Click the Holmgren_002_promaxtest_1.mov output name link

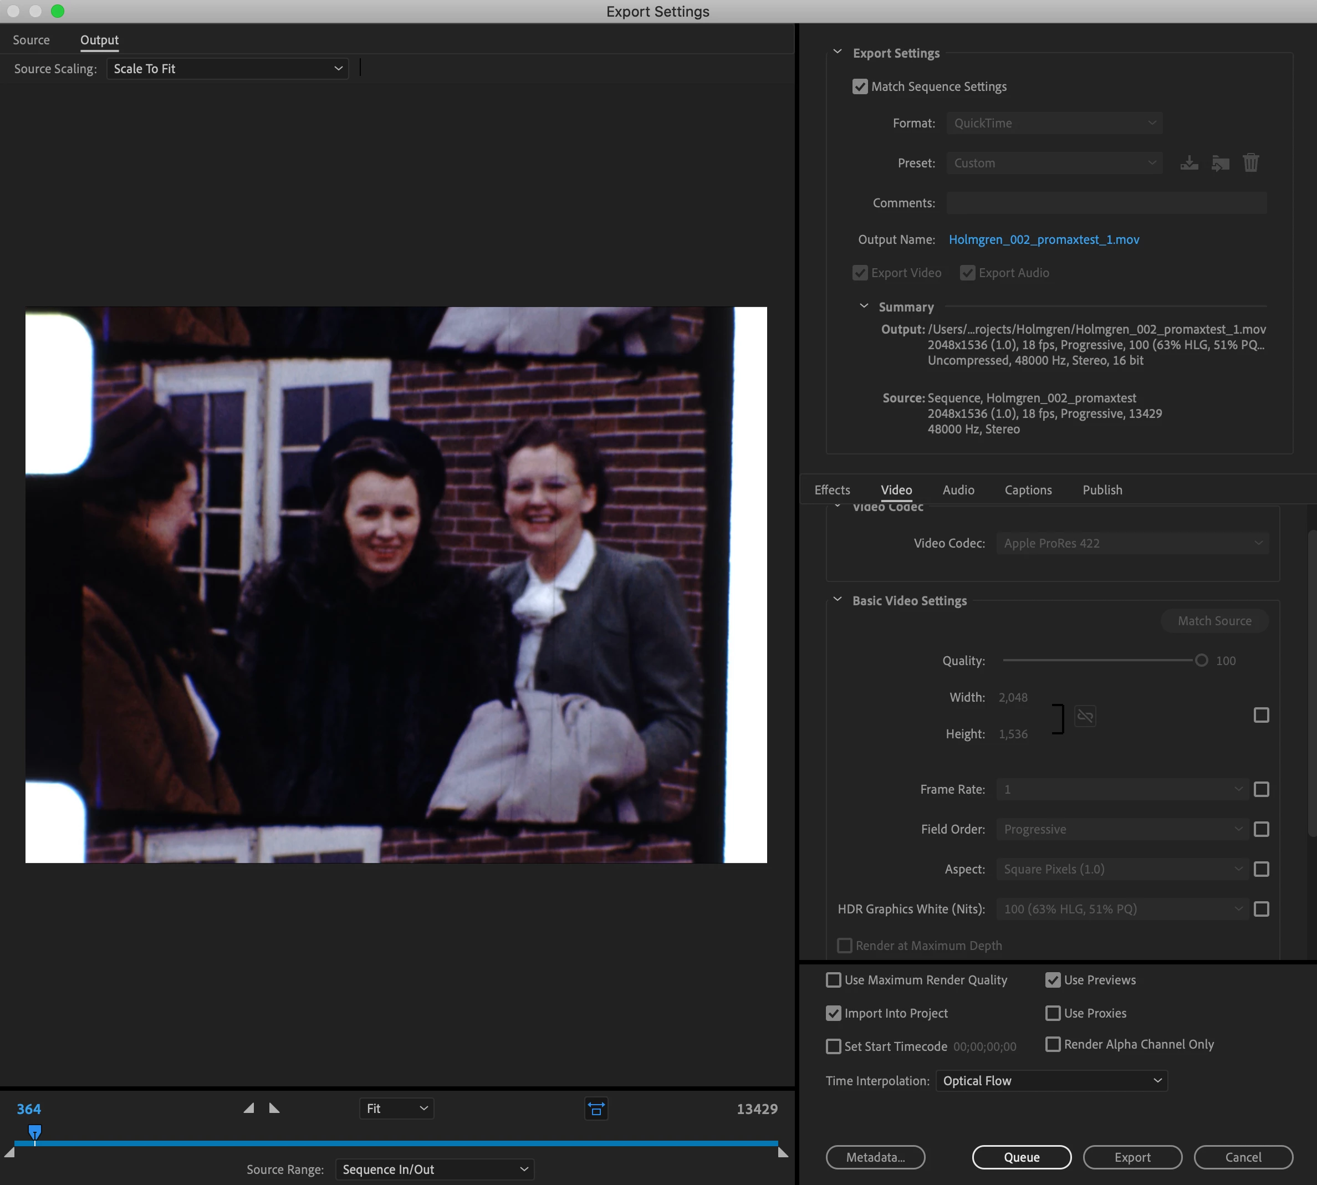tap(1044, 239)
